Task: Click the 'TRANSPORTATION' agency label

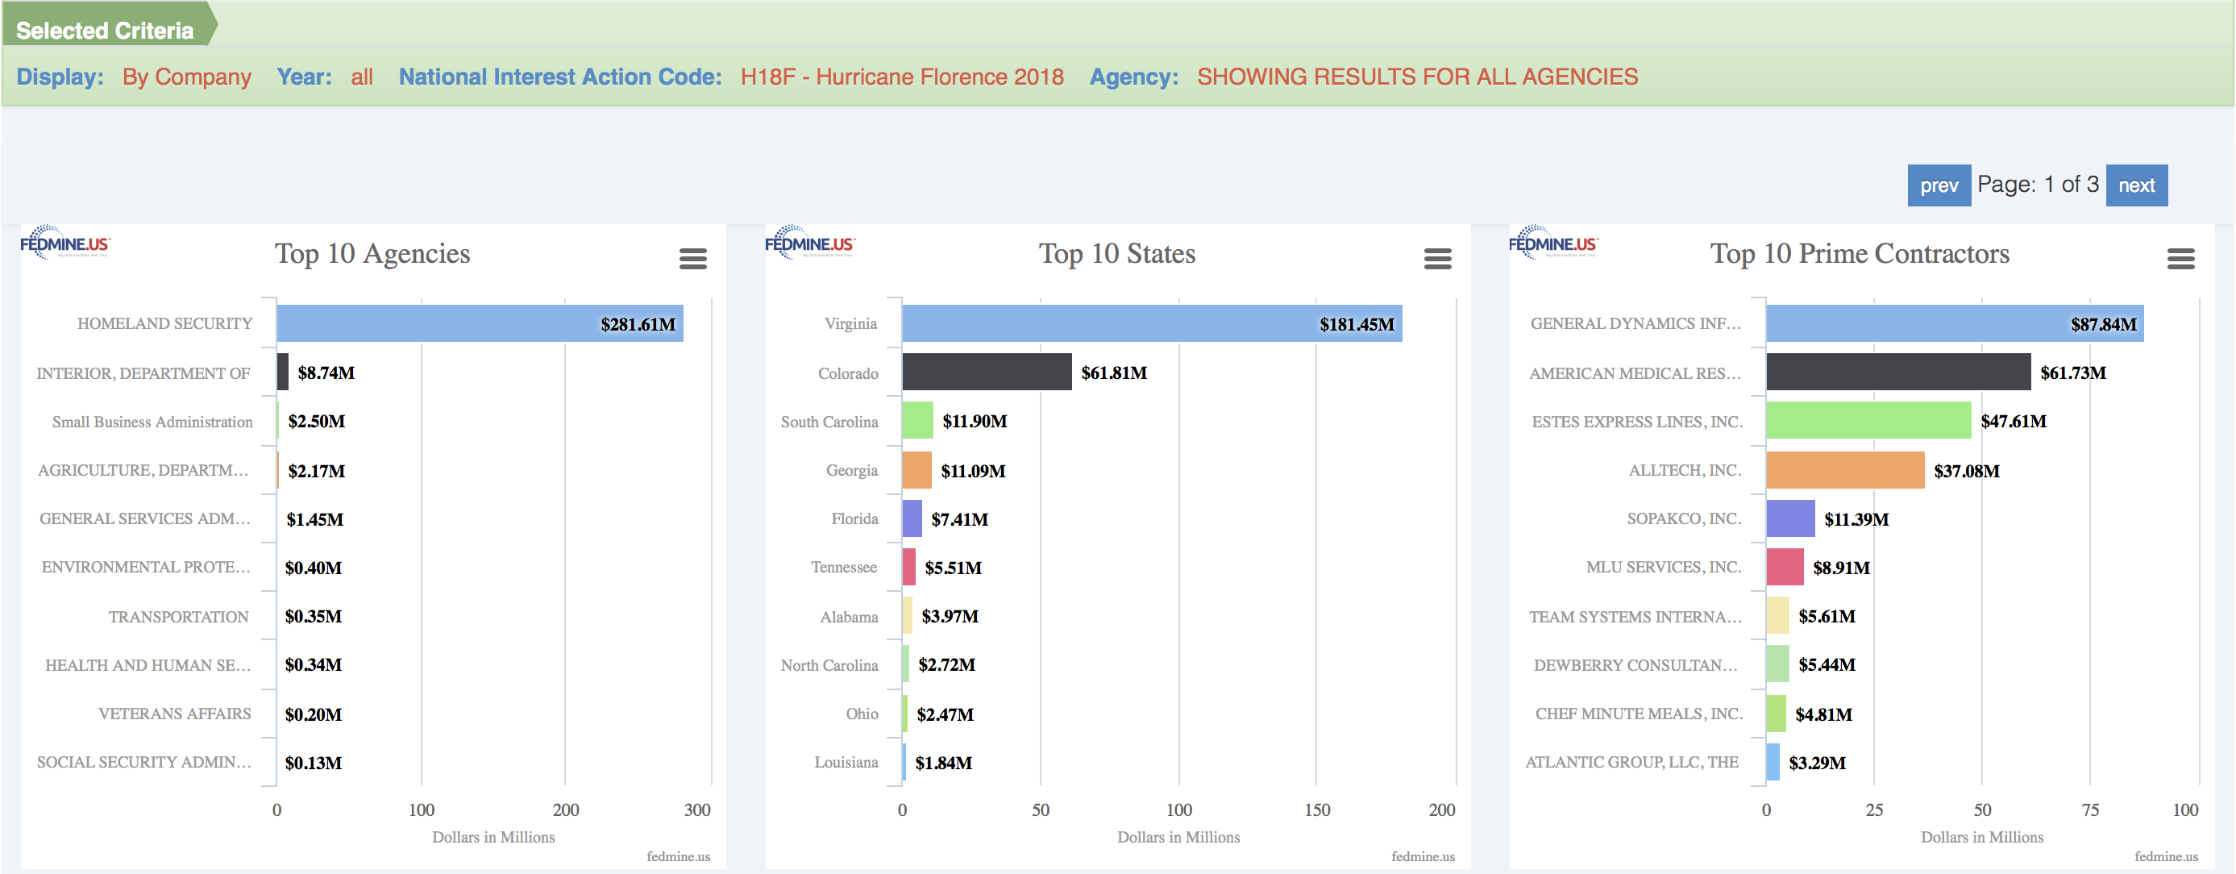Action: [179, 617]
